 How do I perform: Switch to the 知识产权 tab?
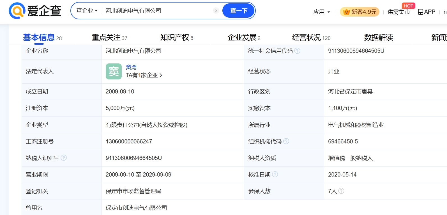tap(177, 37)
